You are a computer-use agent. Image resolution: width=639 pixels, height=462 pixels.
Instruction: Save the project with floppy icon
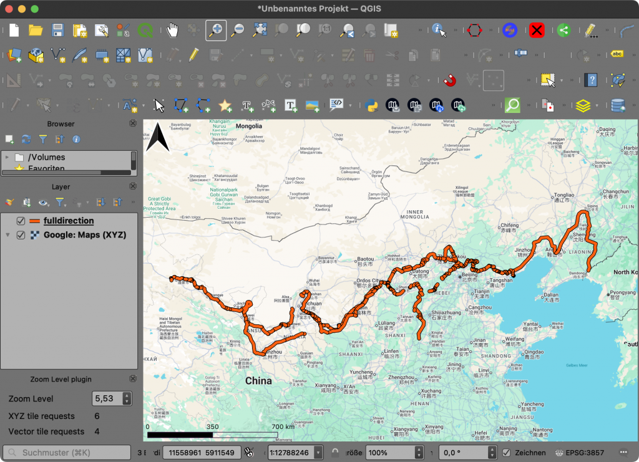tap(57, 30)
